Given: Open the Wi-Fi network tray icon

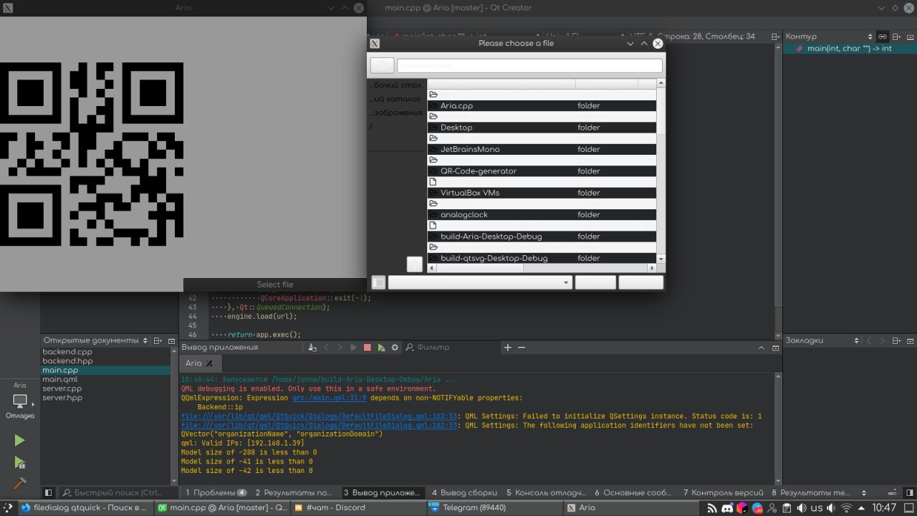Looking at the screenshot, I should pyautogui.click(x=846, y=507).
